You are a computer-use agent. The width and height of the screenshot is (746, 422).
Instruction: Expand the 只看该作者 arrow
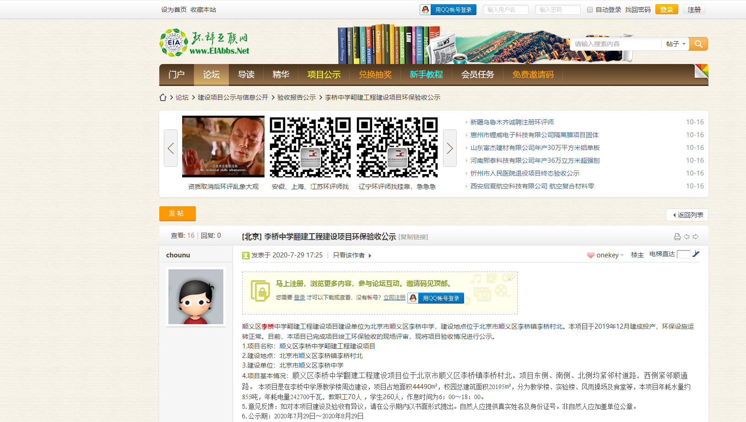(370, 256)
